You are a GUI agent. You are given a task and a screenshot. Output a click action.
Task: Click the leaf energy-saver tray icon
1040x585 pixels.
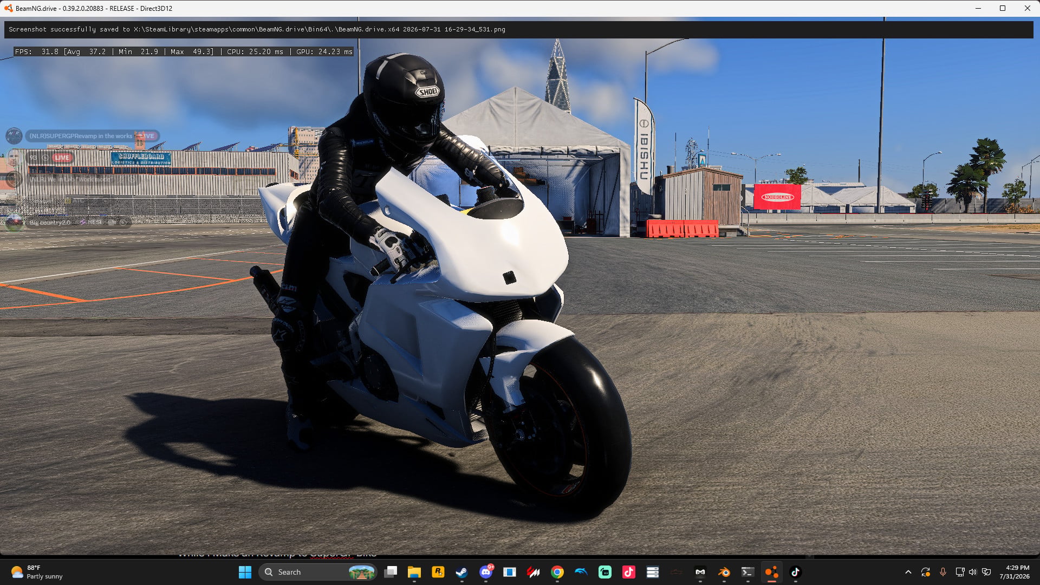point(986,572)
